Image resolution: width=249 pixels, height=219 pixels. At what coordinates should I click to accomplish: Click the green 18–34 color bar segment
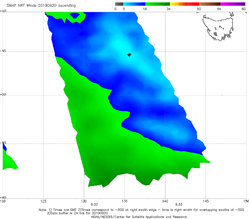pyautogui.click(x=157, y=4)
